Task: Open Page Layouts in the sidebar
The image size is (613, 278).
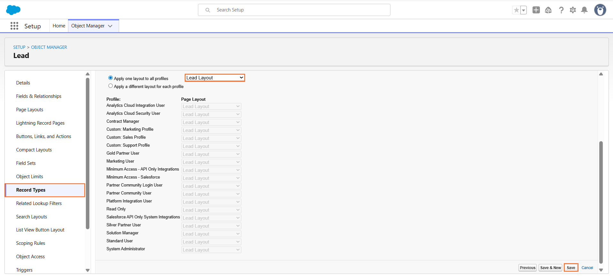Action: 30,110
